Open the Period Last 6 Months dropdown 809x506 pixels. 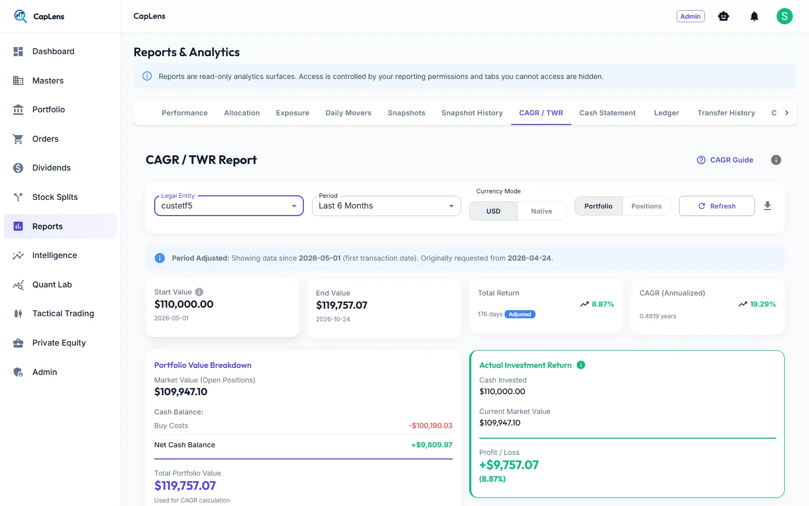(386, 206)
